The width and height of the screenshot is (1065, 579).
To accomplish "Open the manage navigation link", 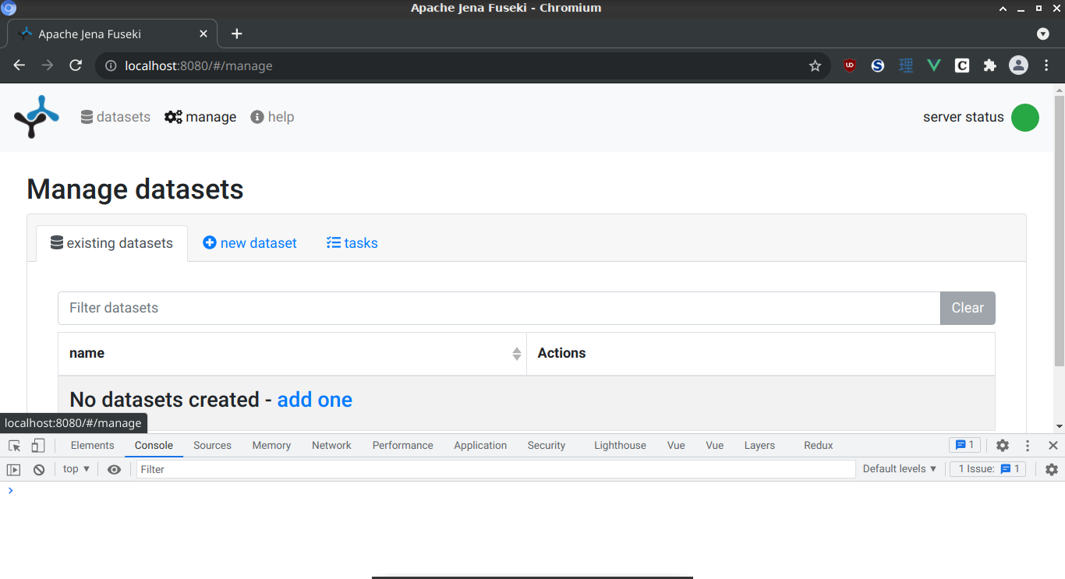I will [200, 117].
